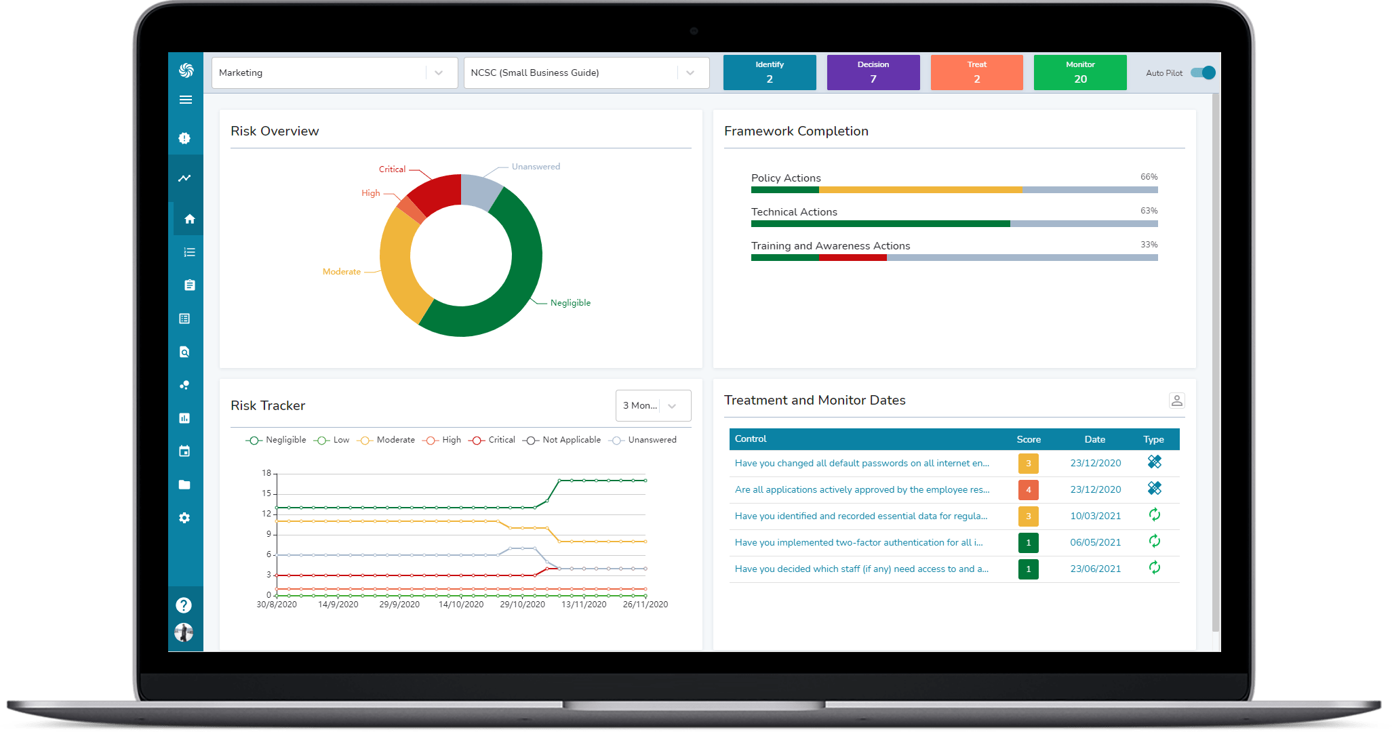Open 'Have you identified and recorded essential data' control
Viewport: 1392px width, 732px height.
point(861,516)
